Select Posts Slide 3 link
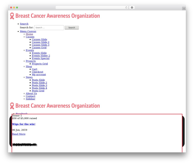This screenshot has width=194, height=164. pos(40,85)
